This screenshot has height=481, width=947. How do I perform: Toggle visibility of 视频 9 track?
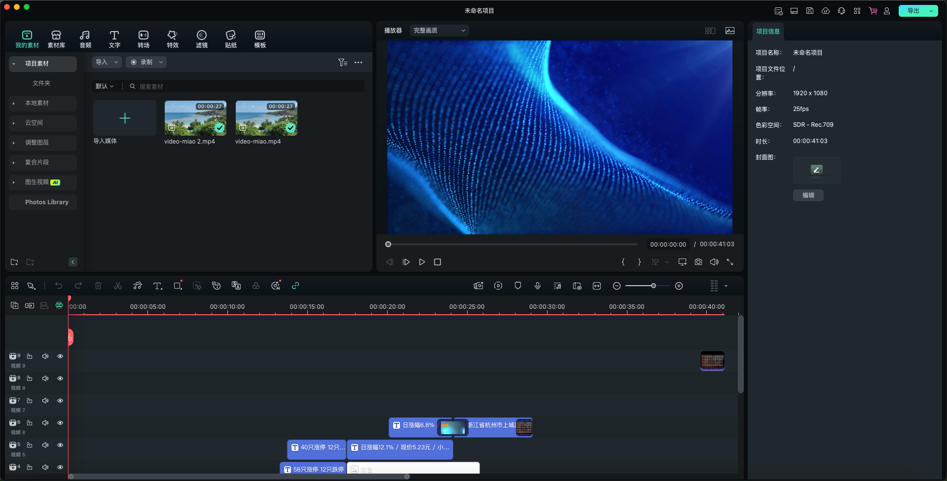pos(60,356)
